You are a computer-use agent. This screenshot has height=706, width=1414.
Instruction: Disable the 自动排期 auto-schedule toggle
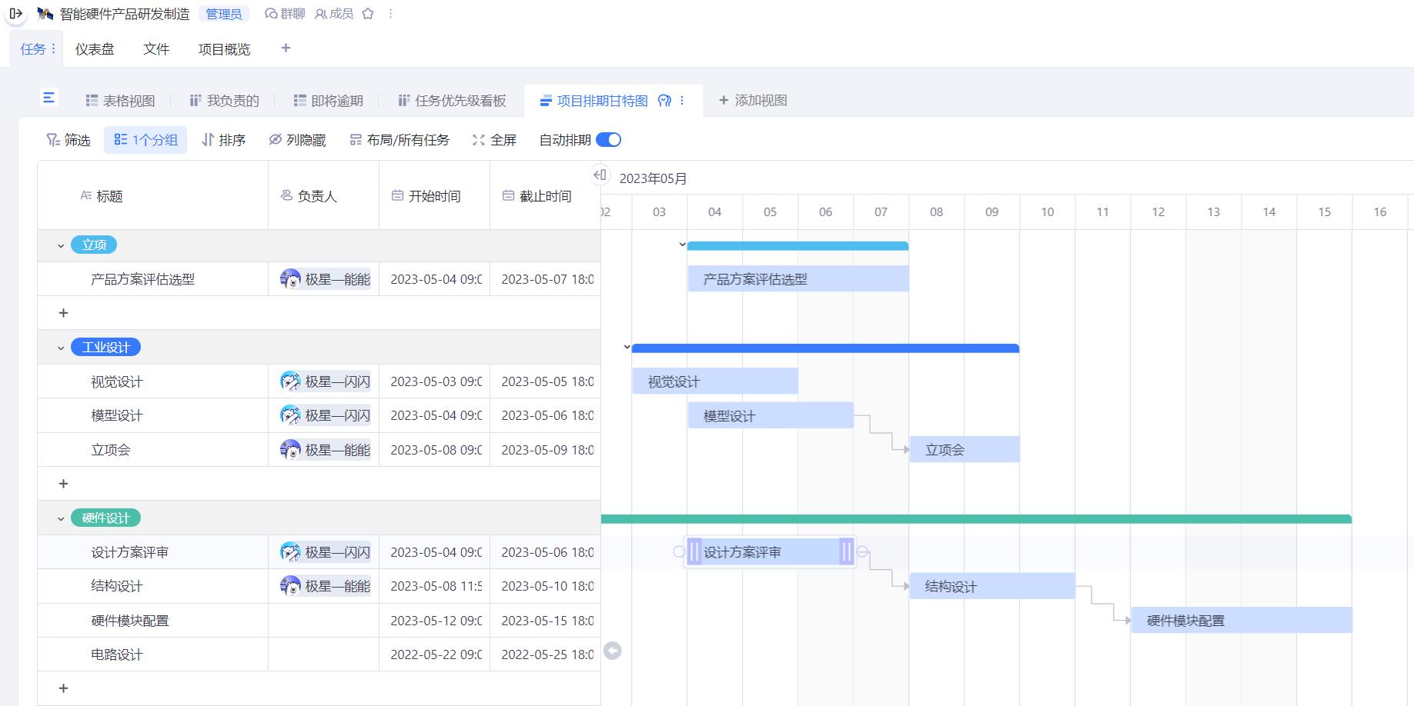coord(609,139)
